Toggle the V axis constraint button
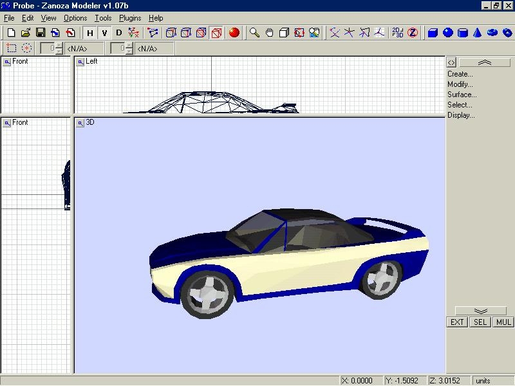Screen dimensions: 515x386 coord(104,32)
